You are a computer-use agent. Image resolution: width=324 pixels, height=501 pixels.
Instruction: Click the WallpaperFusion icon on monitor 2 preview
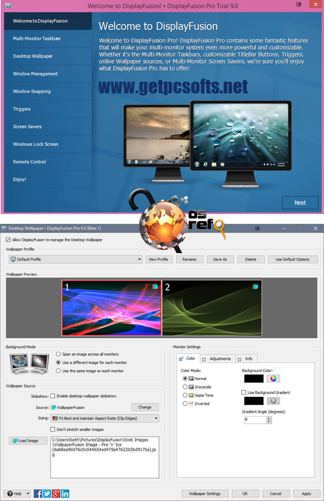[x=255, y=286]
